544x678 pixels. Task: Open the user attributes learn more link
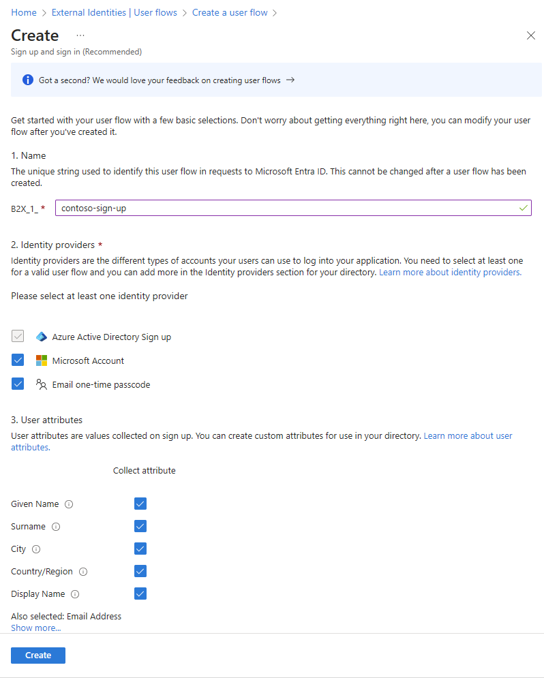tap(468, 435)
